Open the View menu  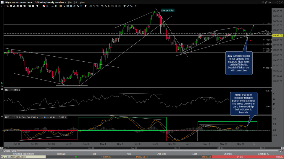pyautogui.click(x=82, y=2)
